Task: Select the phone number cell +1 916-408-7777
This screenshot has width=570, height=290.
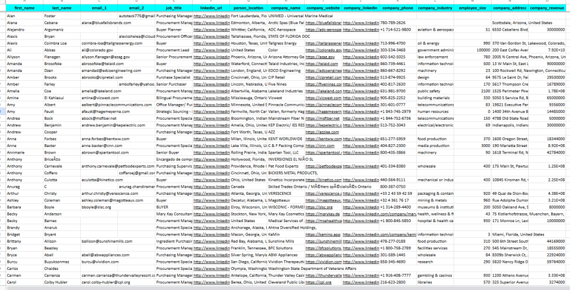Action: [x=398, y=276]
